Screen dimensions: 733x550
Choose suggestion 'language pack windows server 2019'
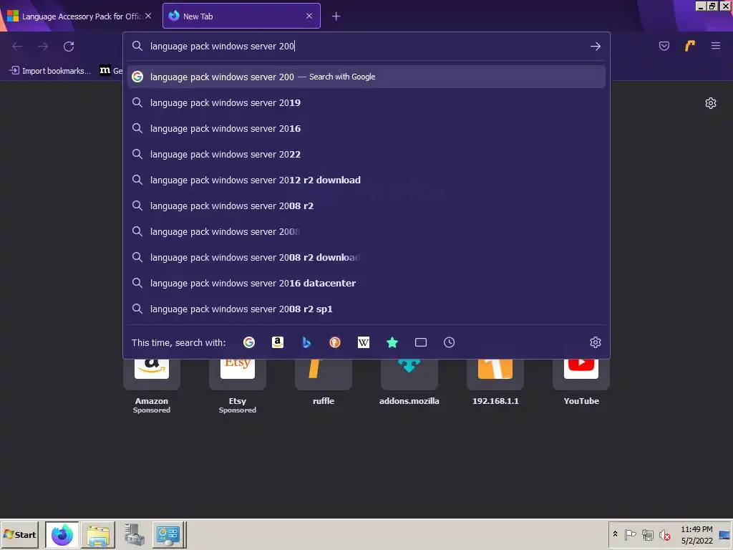366,102
